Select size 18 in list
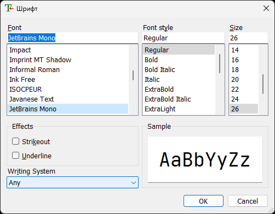This screenshot has height=214, width=275. click(x=244, y=69)
